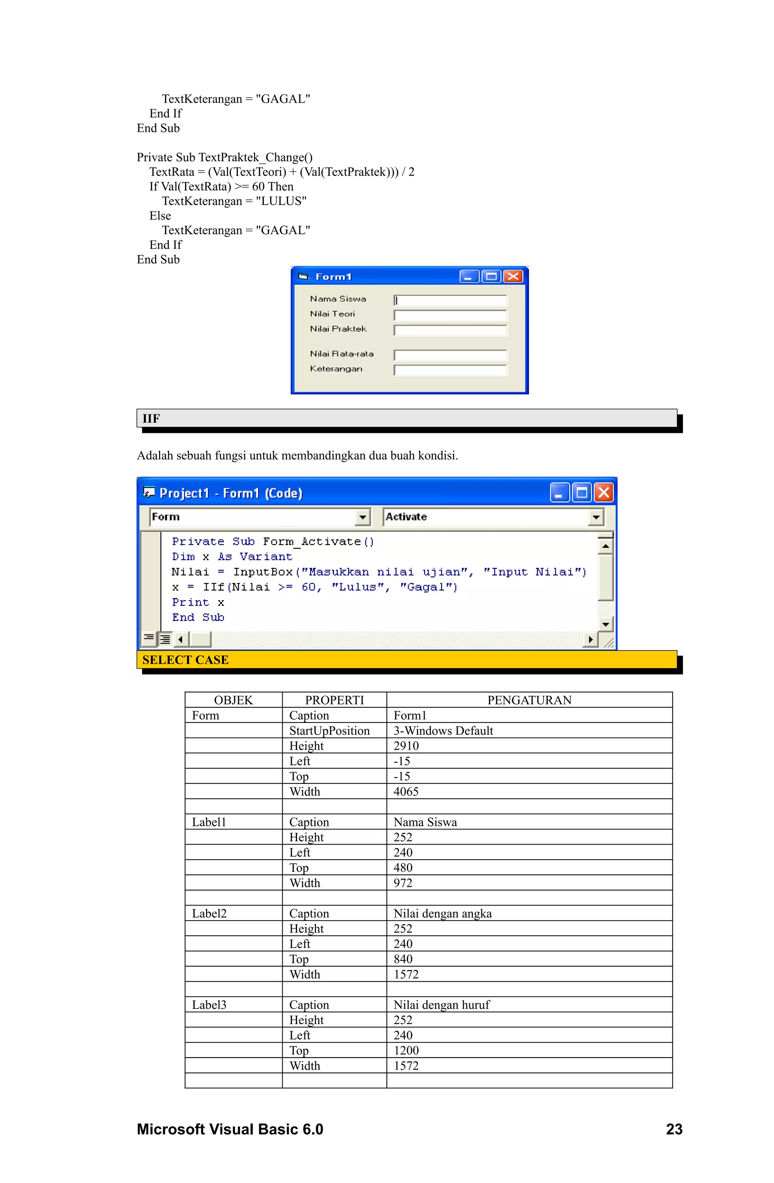This screenshot has width=774, height=1183.
Task: Click the Nilai Rata-rata text box
Action: (450, 355)
